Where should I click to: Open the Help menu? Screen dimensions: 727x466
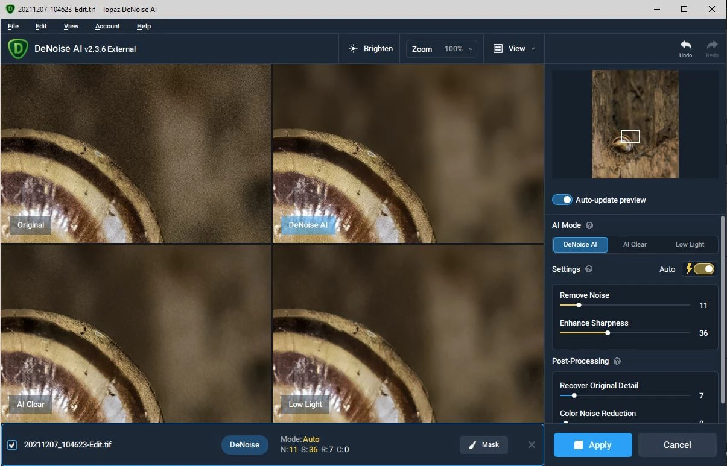click(x=144, y=27)
